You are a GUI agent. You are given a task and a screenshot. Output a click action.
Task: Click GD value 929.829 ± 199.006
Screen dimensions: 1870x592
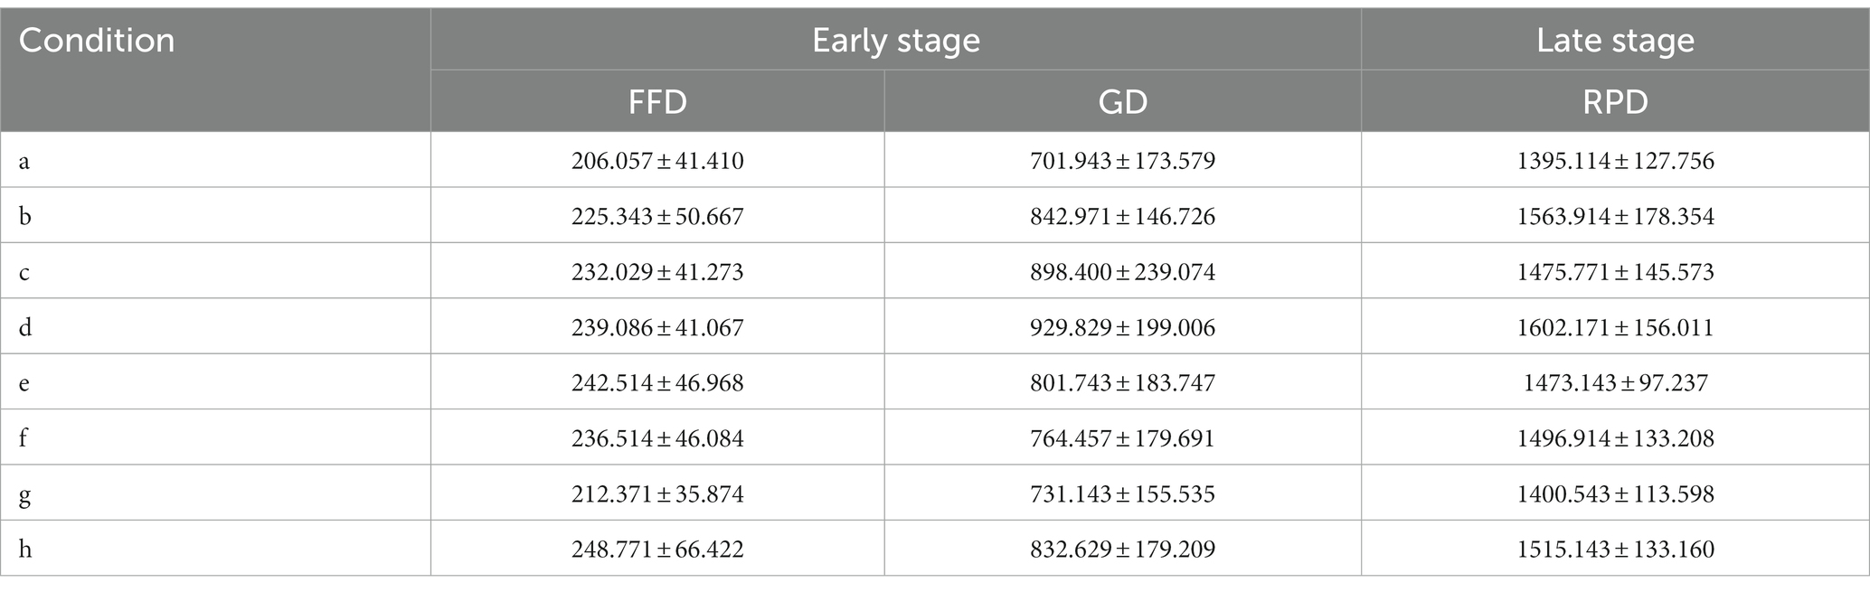(x=1122, y=327)
